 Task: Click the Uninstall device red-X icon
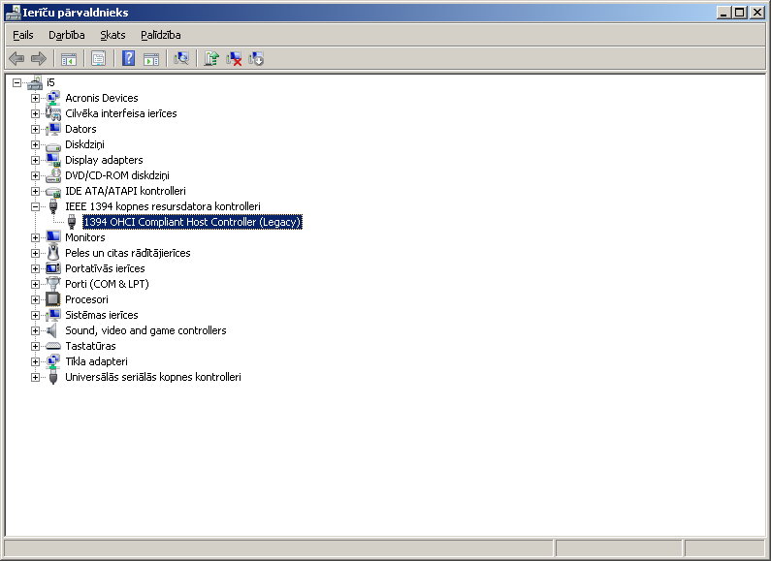(x=234, y=59)
